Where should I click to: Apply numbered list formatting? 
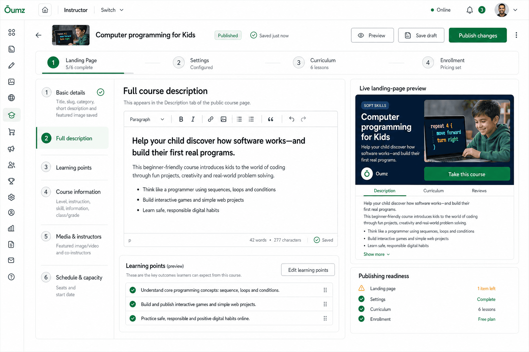[x=251, y=119]
